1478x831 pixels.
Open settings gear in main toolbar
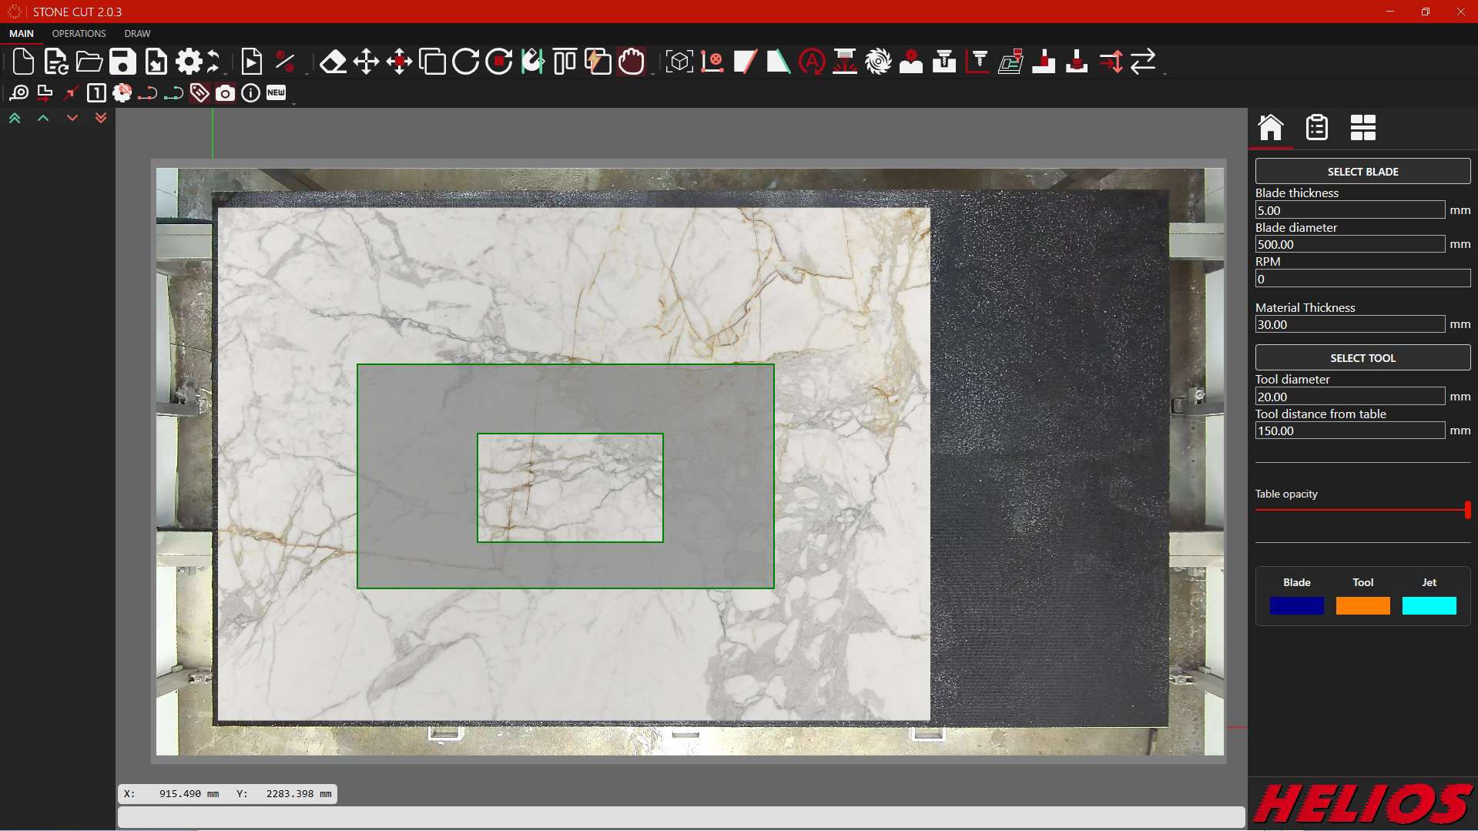pyautogui.click(x=189, y=62)
